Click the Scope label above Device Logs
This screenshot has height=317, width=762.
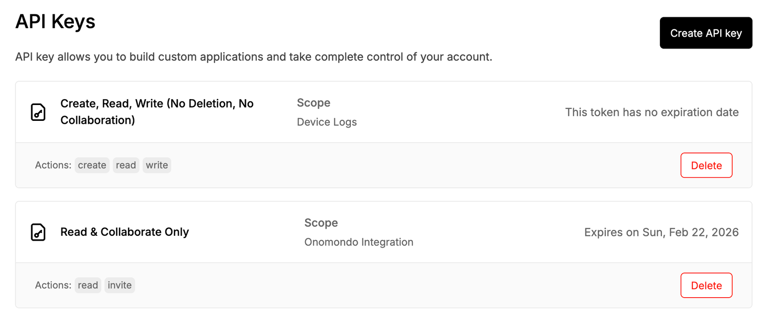pos(314,103)
